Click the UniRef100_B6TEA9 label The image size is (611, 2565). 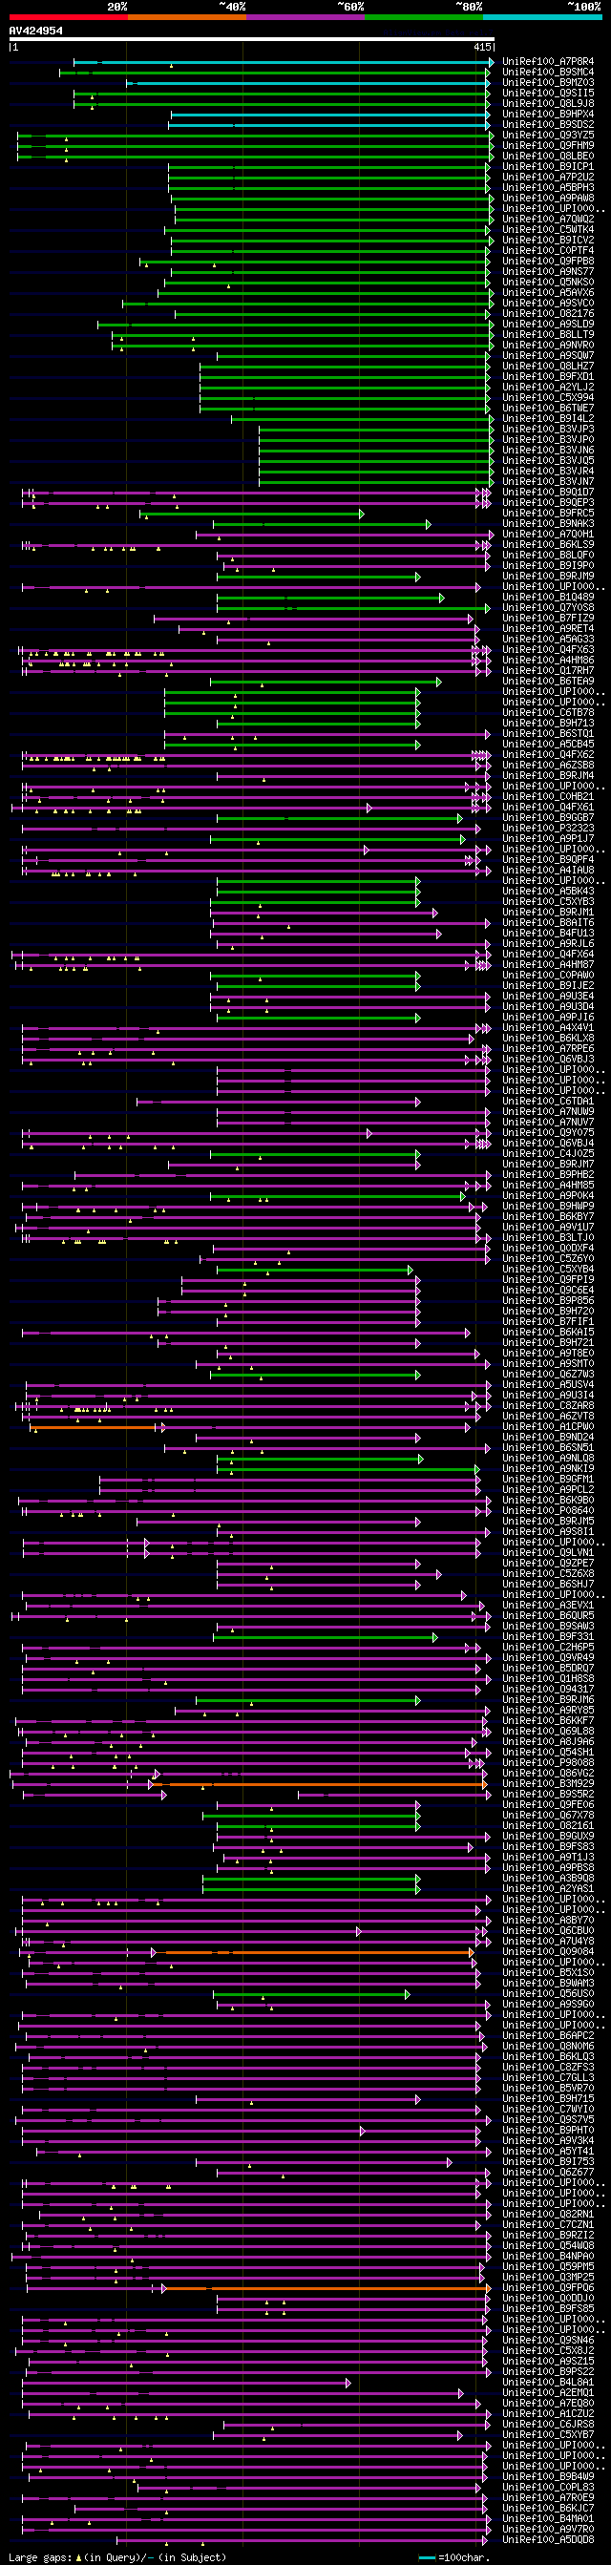[548, 681]
